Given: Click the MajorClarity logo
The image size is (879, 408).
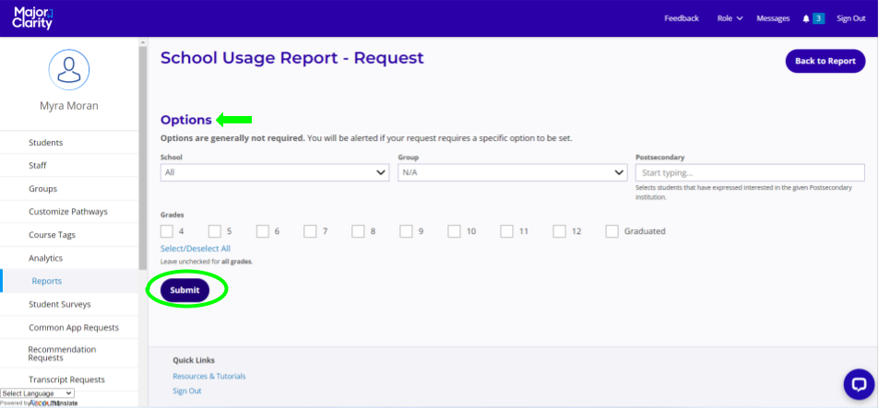Looking at the screenshot, I should click(33, 17).
